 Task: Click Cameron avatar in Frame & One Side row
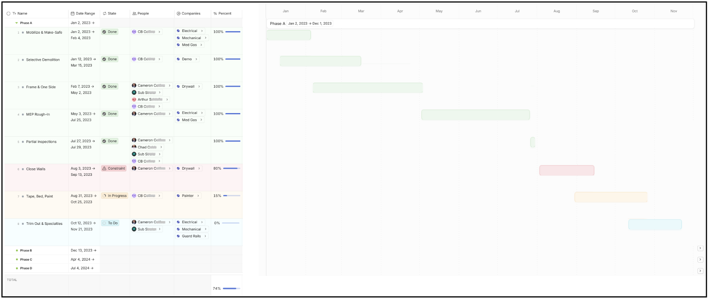[134, 86]
